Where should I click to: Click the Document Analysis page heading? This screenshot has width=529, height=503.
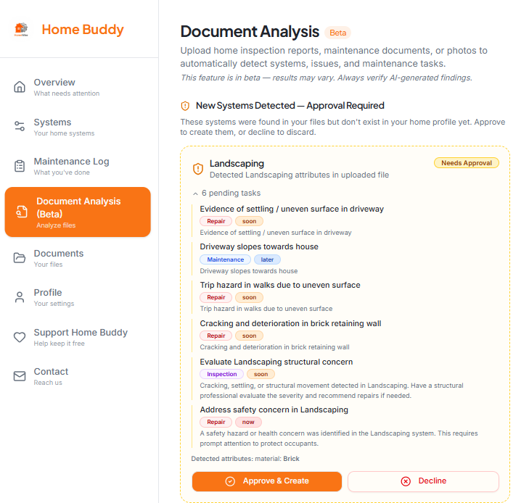250,32
